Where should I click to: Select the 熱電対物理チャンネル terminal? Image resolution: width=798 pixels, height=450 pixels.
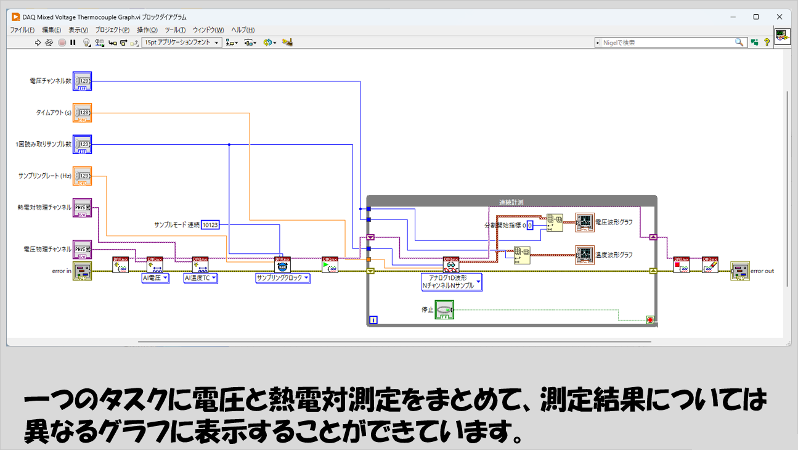[82, 208]
